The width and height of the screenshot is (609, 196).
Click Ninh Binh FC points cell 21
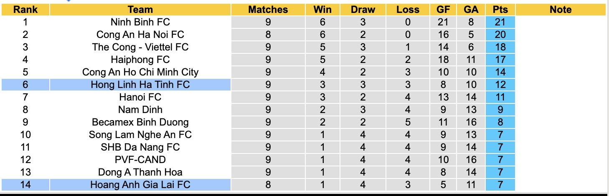tap(500, 22)
